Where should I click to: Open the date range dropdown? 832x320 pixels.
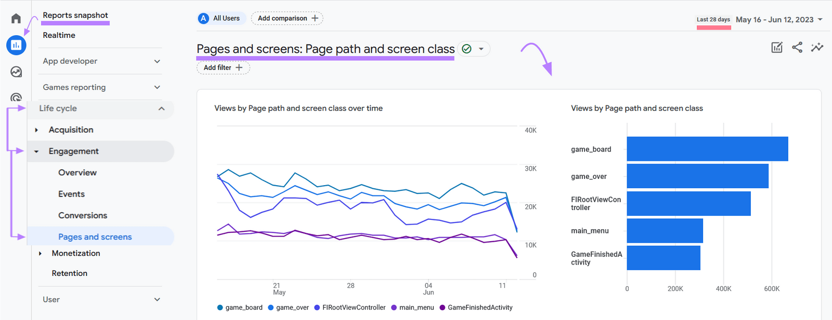coord(779,20)
